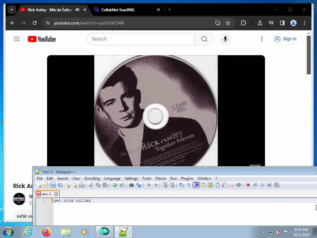
Task: Toggle synchronized vertical scrolling
Action: [x=165, y=185]
